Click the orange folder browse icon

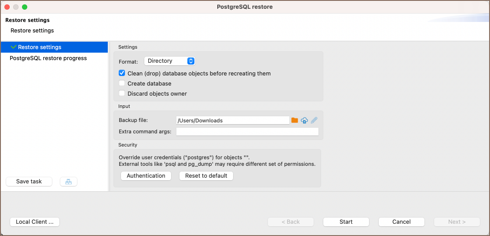tap(295, 120)
